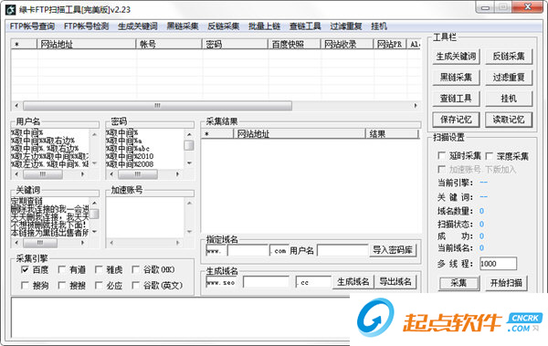
Task: Open the 黑链采集 menu
Action: 183,26
